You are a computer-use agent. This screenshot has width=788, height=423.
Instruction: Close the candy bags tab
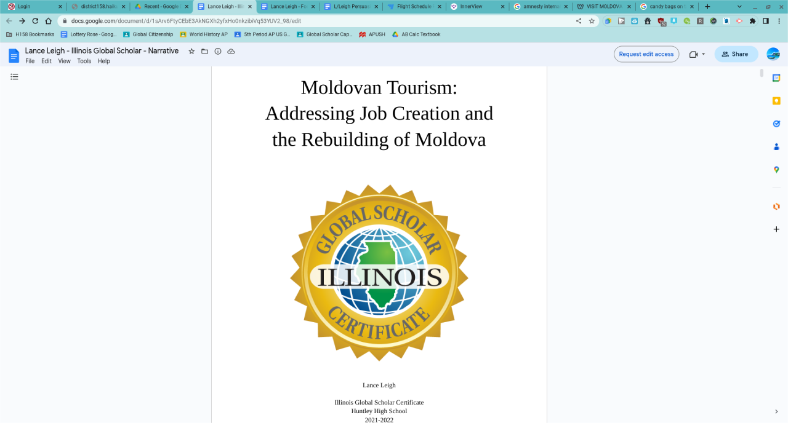[x=692, y=6]
